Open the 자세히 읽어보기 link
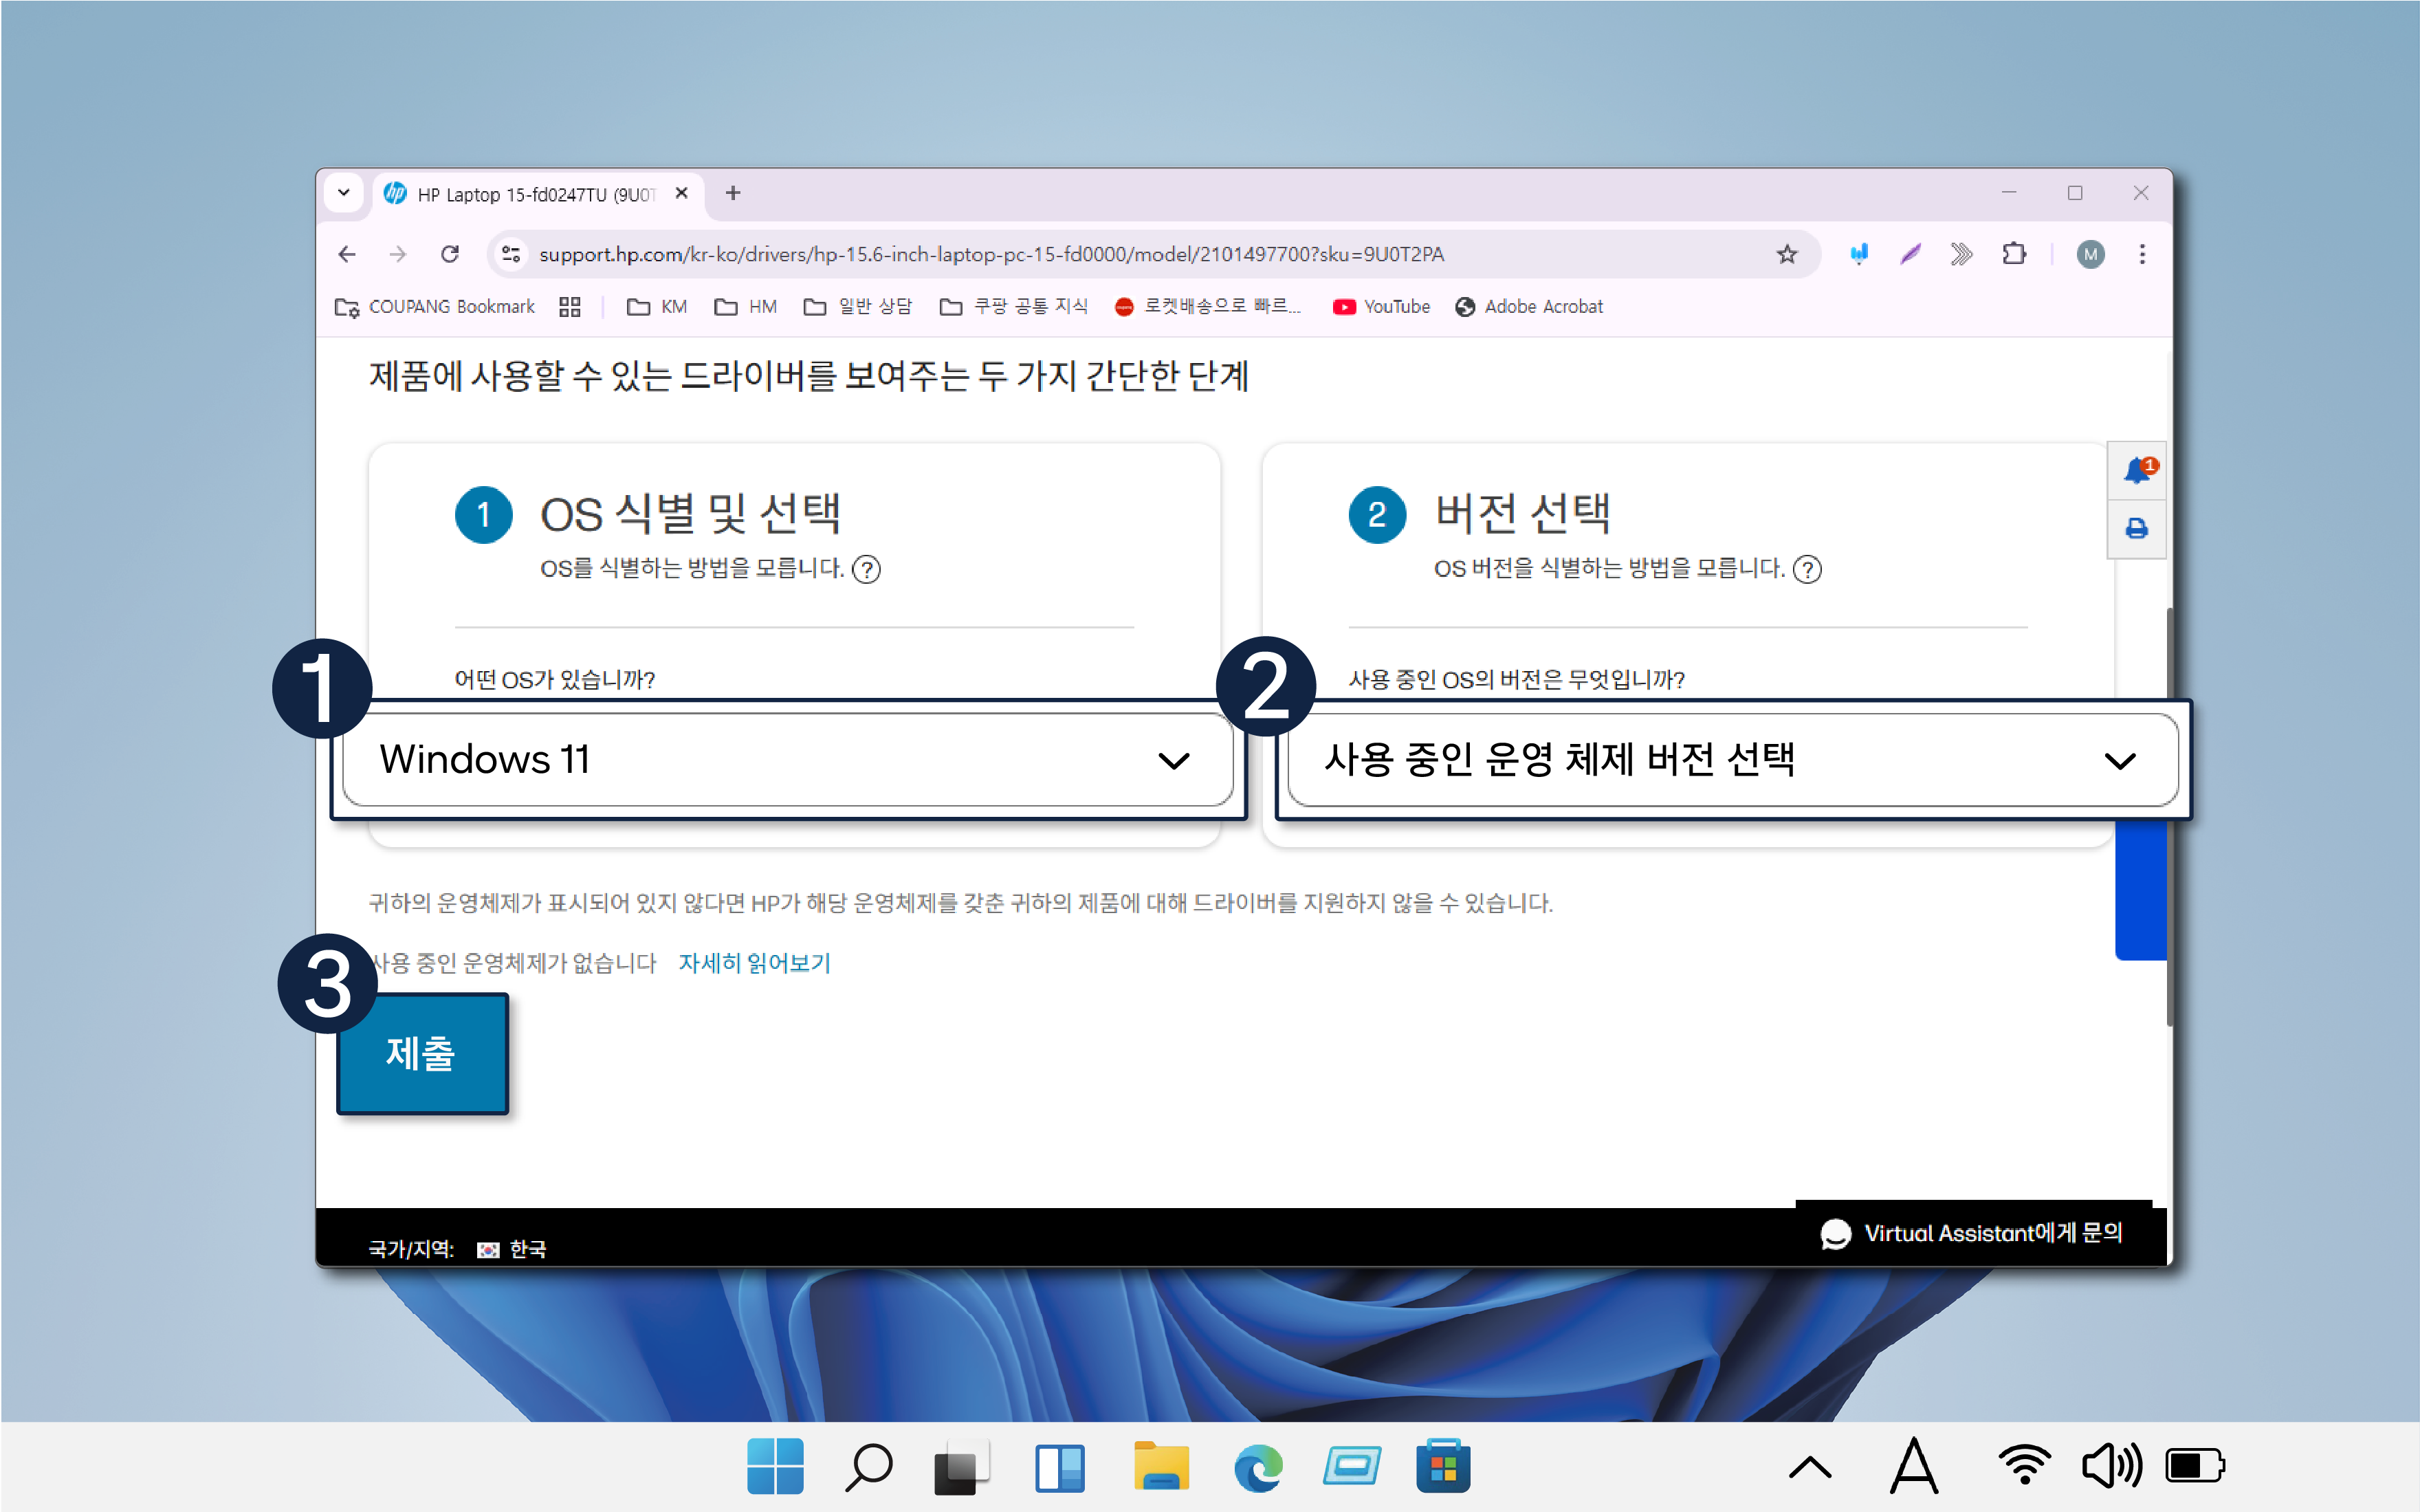This screenshot has width=2420, height=1512. 753,963
